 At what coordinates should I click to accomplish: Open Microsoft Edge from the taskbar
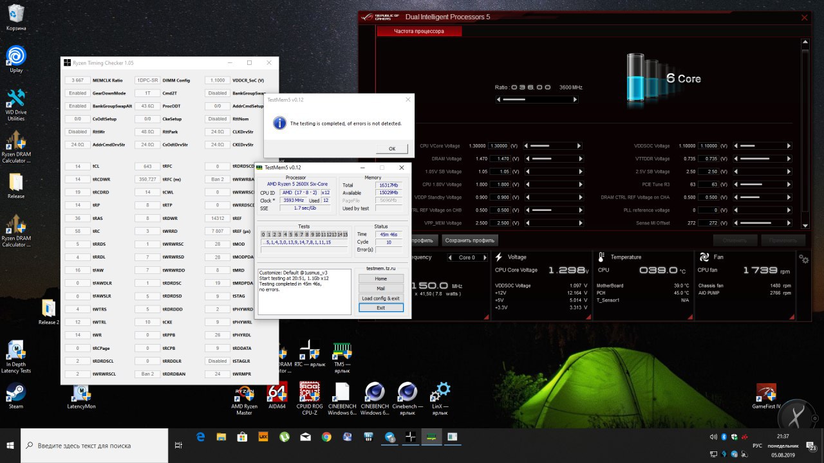tap(200, 437)
